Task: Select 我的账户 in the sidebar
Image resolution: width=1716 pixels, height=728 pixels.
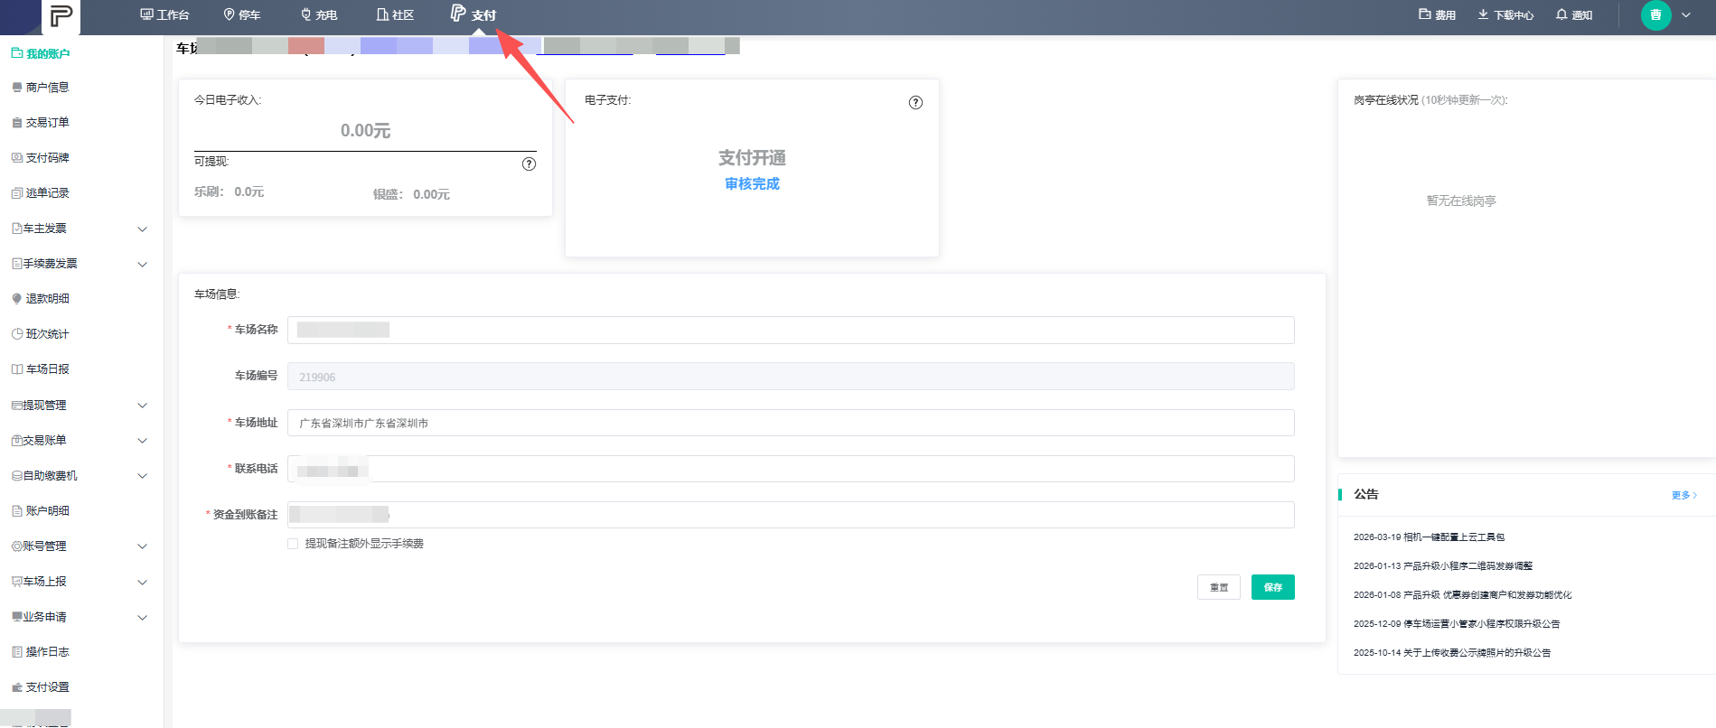Action: (41, 53)
